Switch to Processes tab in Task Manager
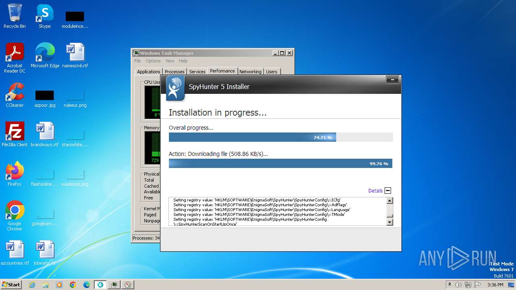Image resolution: width=516 pixels, height=290 pixels. pyautogui.click(x=175, y=72)
